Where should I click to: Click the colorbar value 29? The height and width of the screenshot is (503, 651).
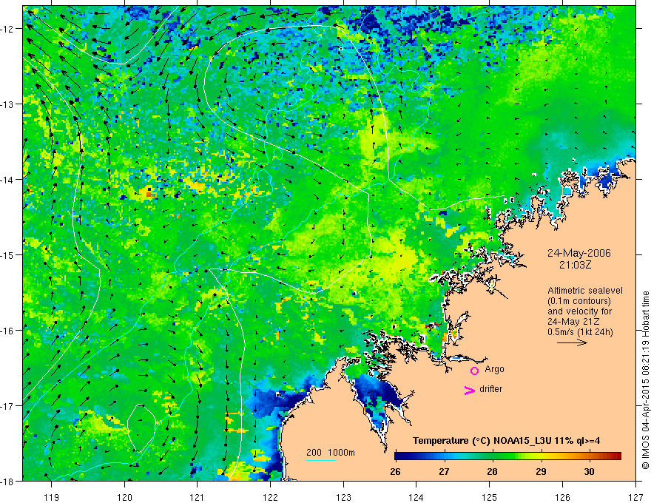541,471
